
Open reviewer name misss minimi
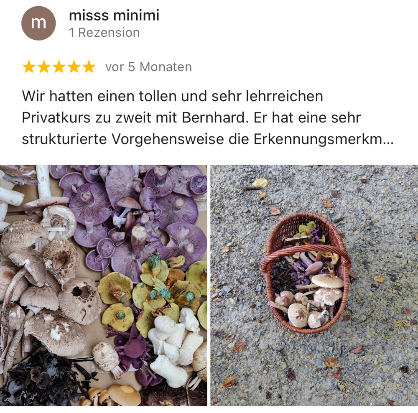[x=114, y=15]
